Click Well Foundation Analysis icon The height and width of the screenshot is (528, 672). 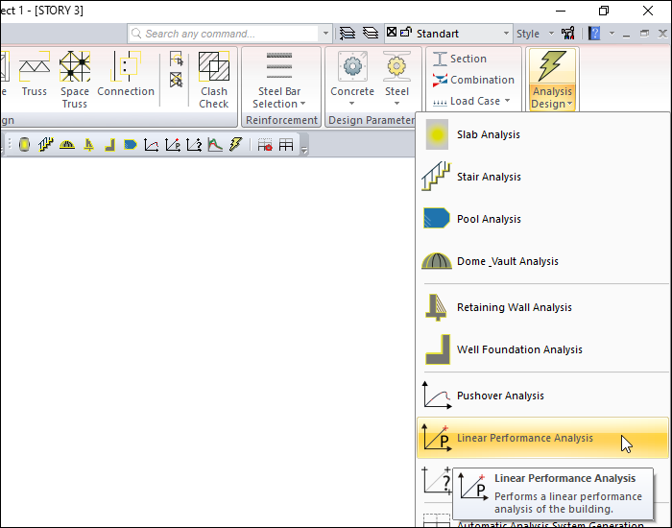[438, 349]
